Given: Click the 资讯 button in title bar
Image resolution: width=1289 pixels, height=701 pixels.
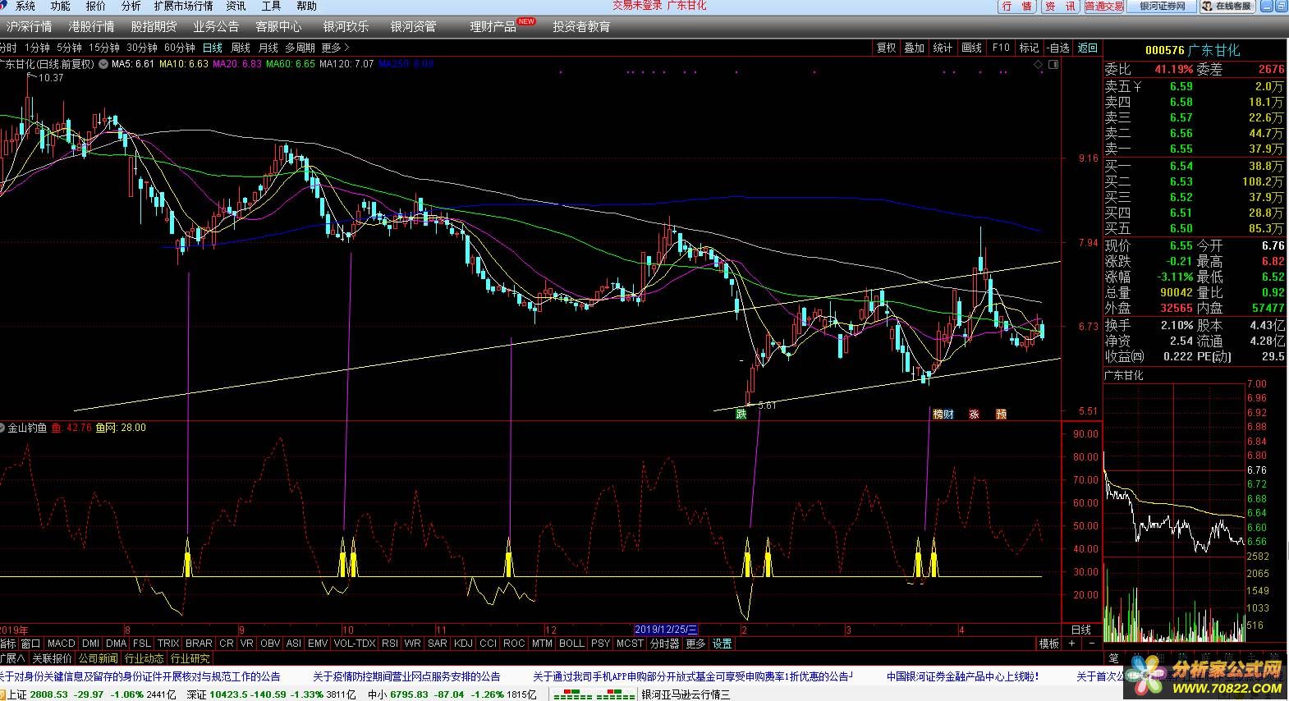Looking at the screenshot, I should pos(1060,7).
